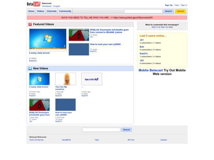This screenshot has width=214, height=160.
Task: Open Rok574 user profile in online list
Action: (143, 54)
